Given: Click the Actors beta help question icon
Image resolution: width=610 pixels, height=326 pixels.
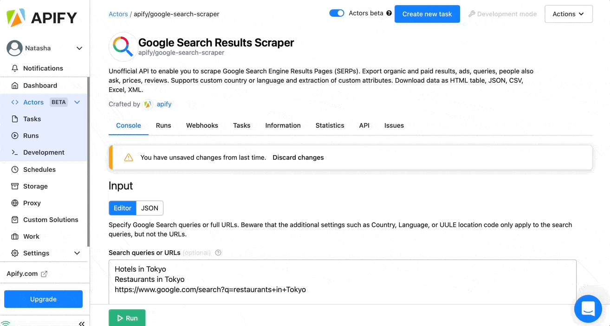Looking at the screenshot, I should (x=389, y=13).
